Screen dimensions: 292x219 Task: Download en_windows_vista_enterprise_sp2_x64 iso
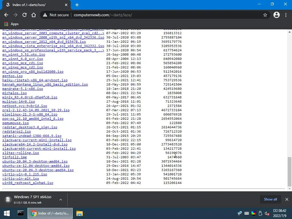pos(53,46)
